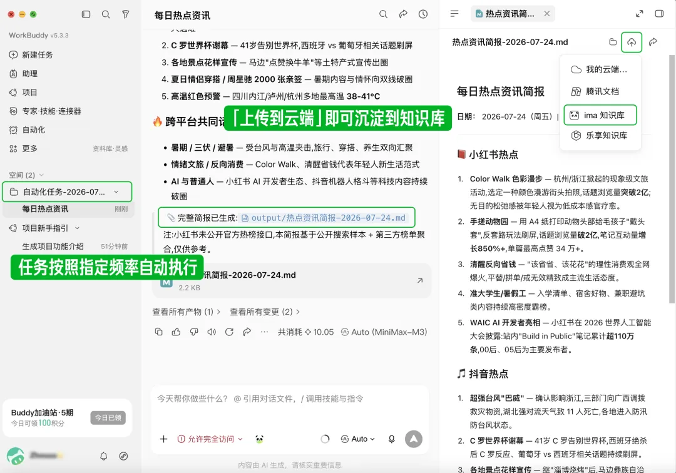Play the response aloud with speaker icon

pos(212,332)
